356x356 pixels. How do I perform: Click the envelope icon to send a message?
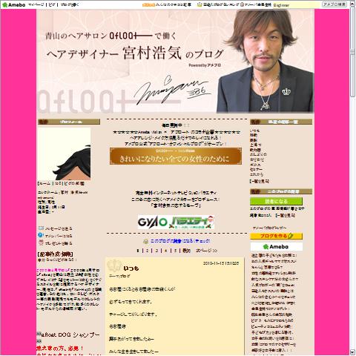click(41, 228)
